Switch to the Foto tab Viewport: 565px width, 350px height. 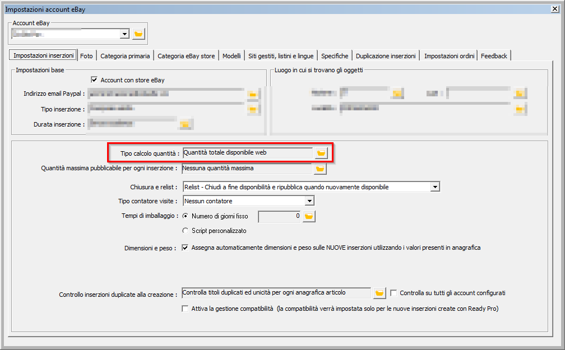pos(86,56)
